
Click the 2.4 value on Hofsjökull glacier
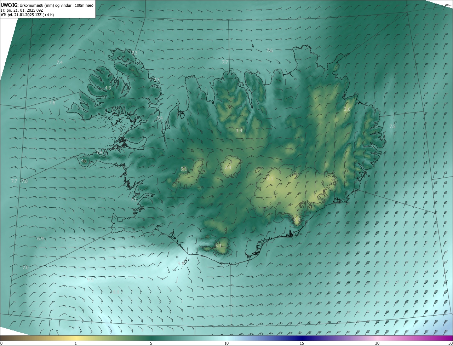pyautogui.click(x=228, y=167)
